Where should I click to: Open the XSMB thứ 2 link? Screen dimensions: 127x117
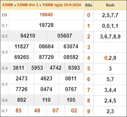(x=28, y=5)
